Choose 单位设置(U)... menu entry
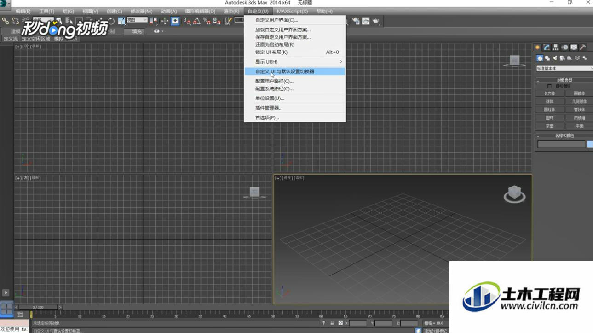 point(295,98)
